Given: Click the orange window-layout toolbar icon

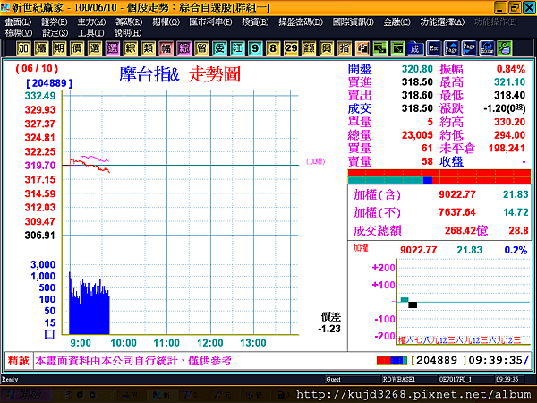Looking at the screenshot, I should coord(362,48).
